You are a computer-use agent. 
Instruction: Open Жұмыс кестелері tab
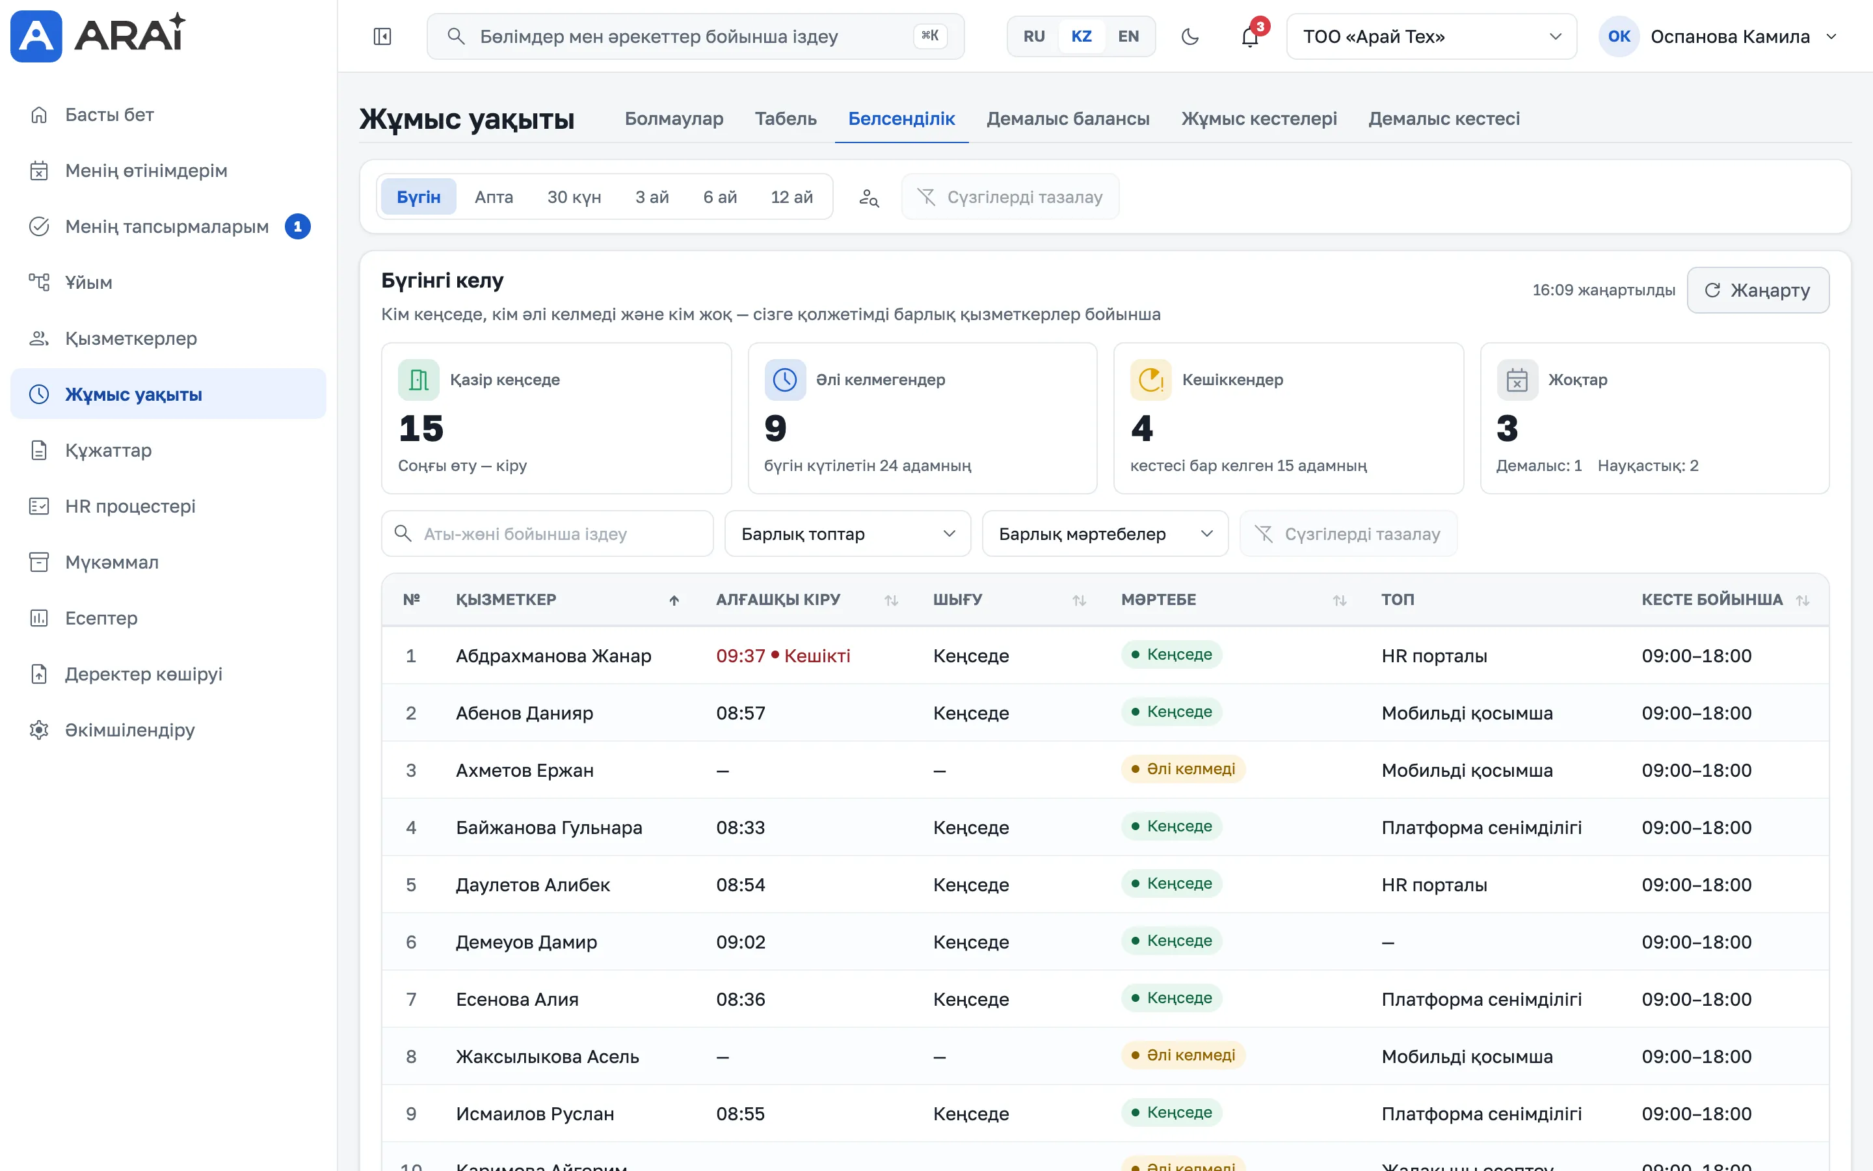click(x=1258, y=119)
